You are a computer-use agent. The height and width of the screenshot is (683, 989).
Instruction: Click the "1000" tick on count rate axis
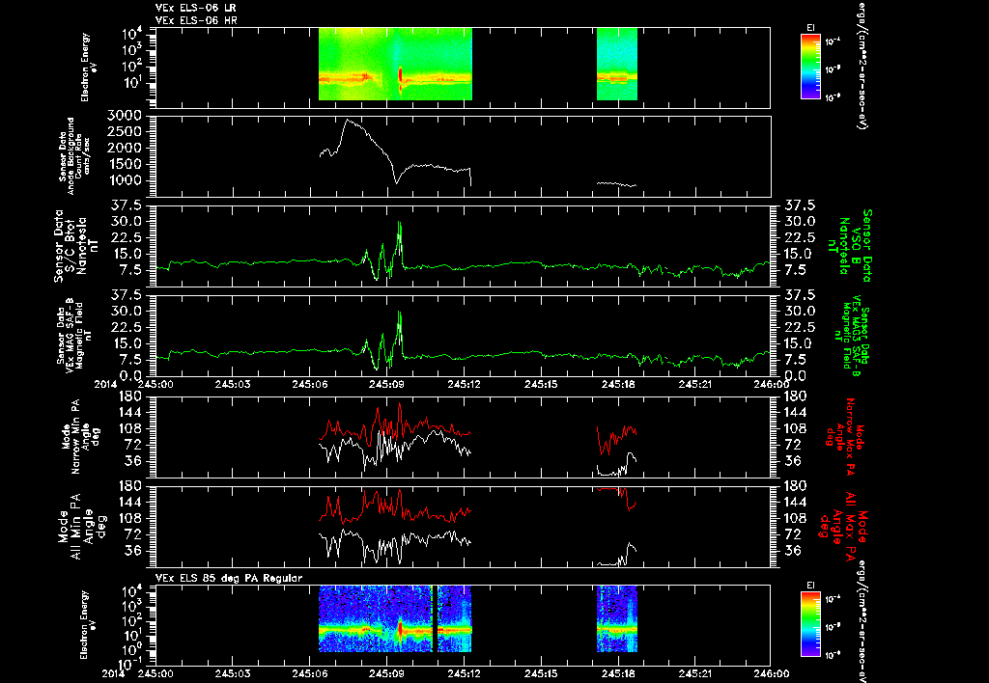pyautogui.click(x=125, y=180)
